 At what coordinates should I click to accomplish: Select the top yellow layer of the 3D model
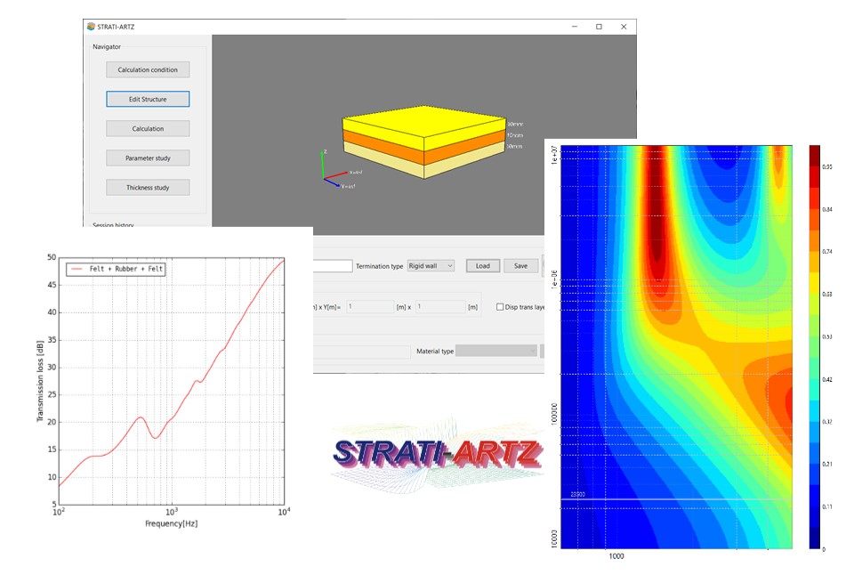[423, 126]
